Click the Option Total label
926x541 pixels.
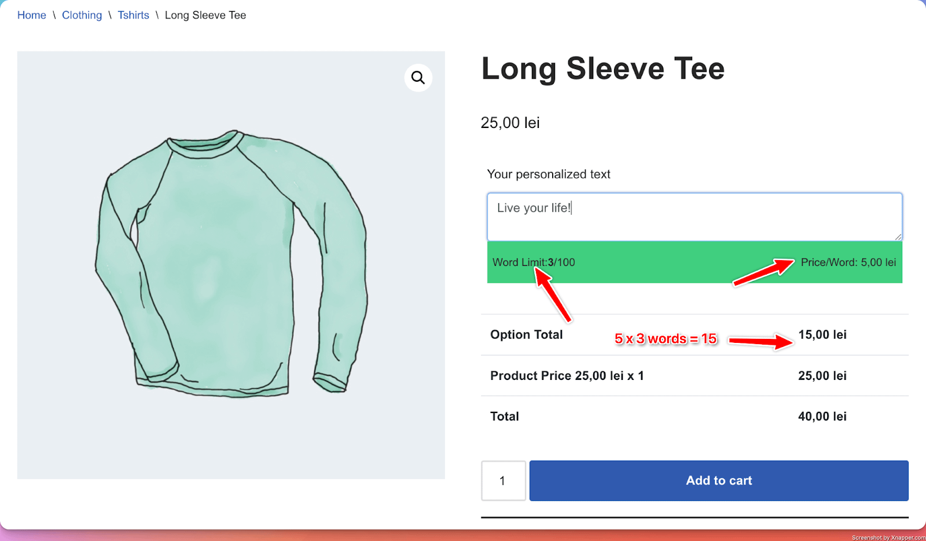(526, 335)
